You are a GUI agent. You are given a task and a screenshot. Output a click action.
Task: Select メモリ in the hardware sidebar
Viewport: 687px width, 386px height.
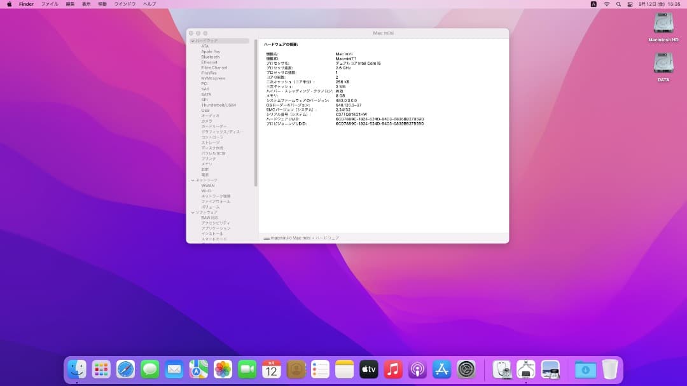pyautogui.click(x=204, y=164)
